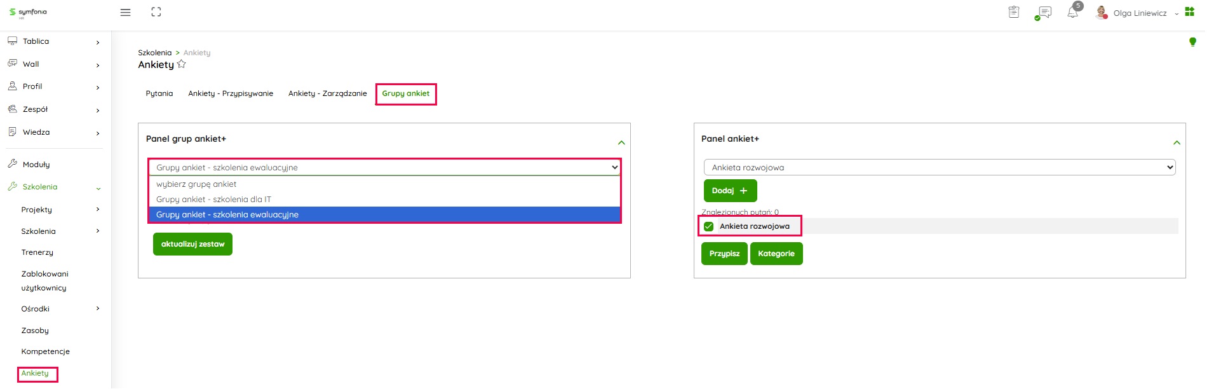Collapse the Panel ankiet+ section
This screenshot has width=1207, height=389.
(x=1177, y=142)
